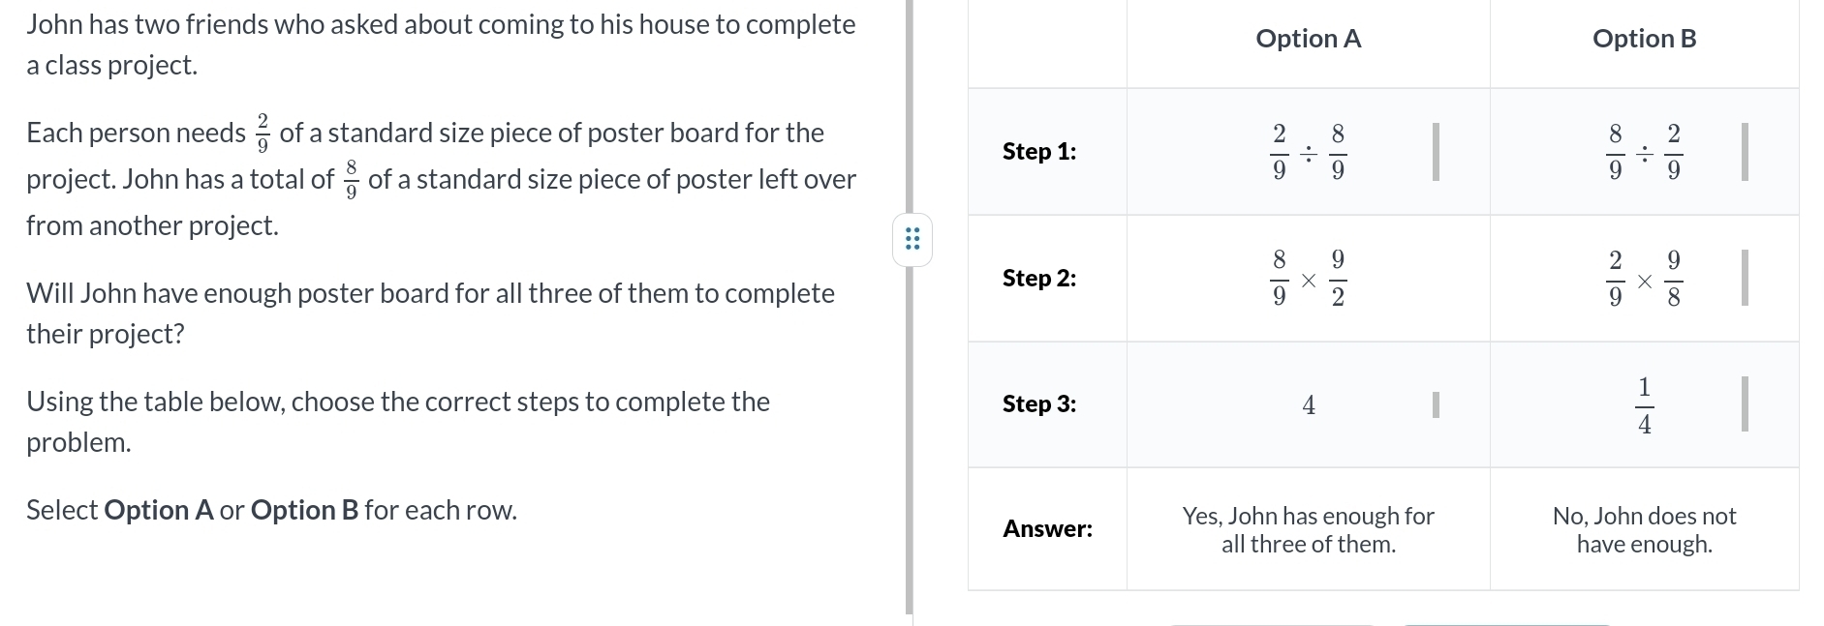Click the 2/9 fraction in the problem text
1824x626 pixels.
[262, 134]
